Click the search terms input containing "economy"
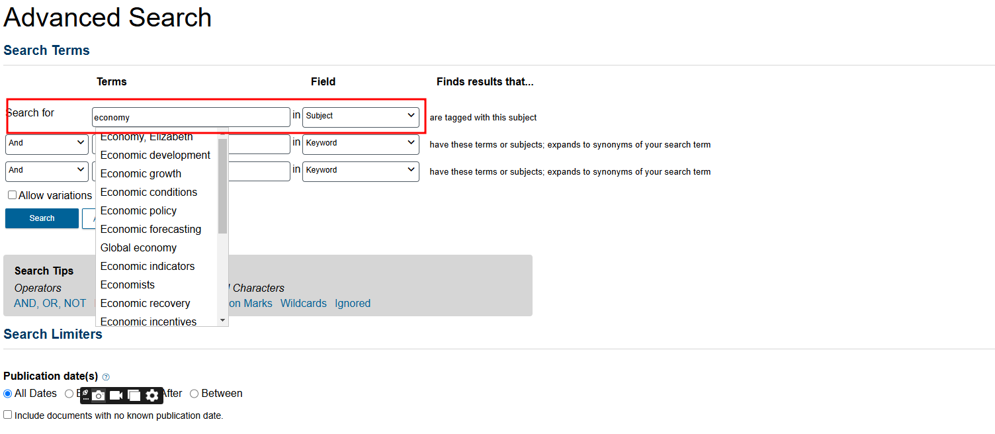The image size is (995, 434). 191,117
